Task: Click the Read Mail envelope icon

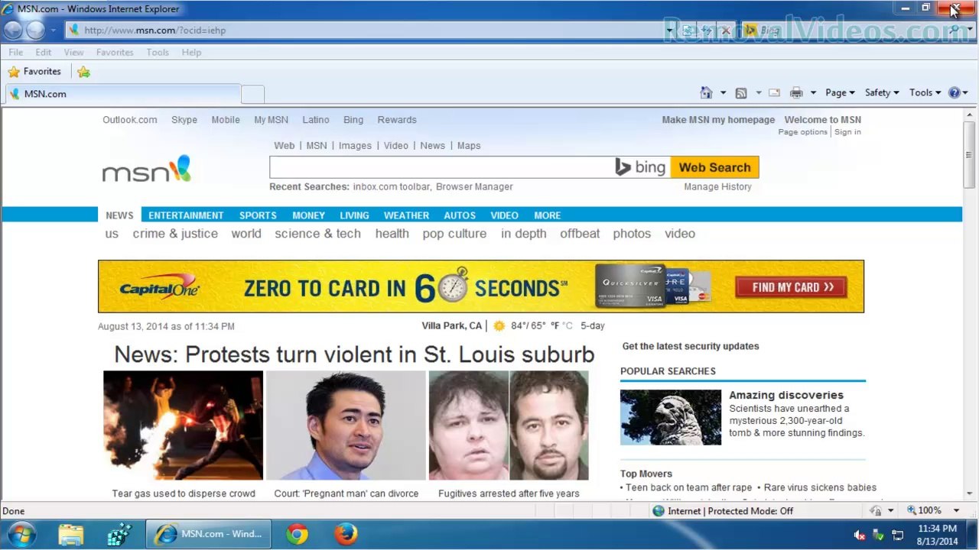Action: (x=774, y=92)
